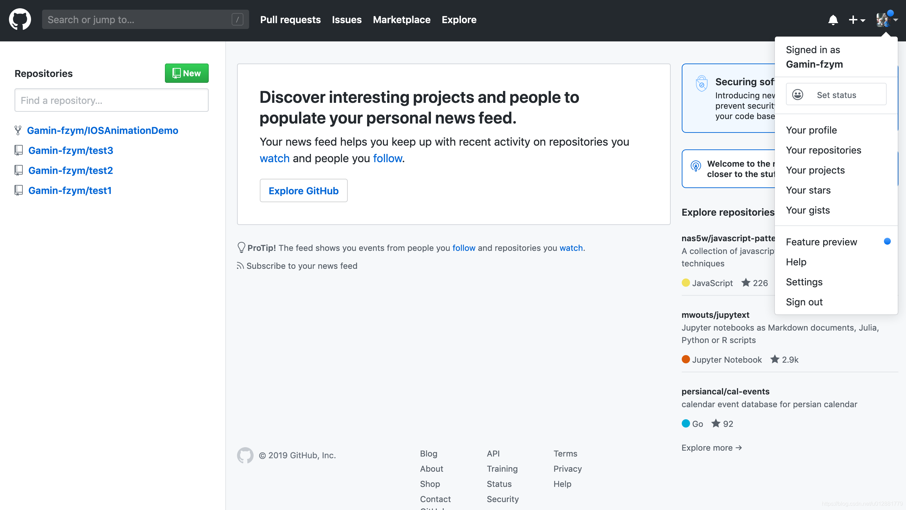Open Feature preview with blue dot indicator

click(x=821, y=242)
